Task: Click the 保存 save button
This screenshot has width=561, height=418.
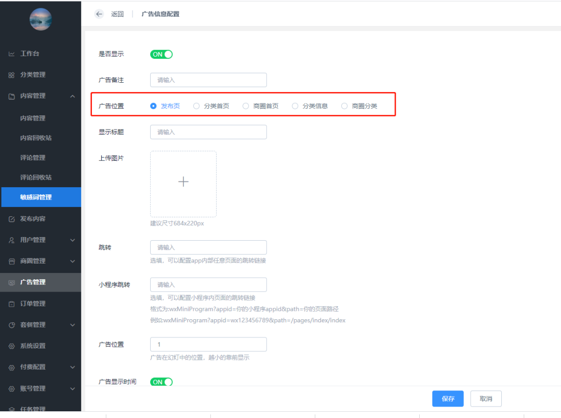Action: pos(447,398)
